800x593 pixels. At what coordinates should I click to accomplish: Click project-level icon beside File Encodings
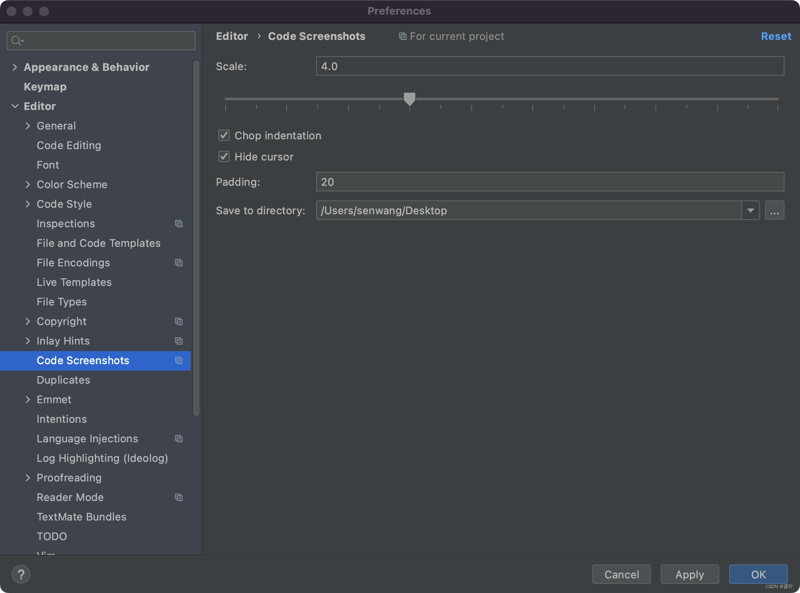(x=178, y=263)
